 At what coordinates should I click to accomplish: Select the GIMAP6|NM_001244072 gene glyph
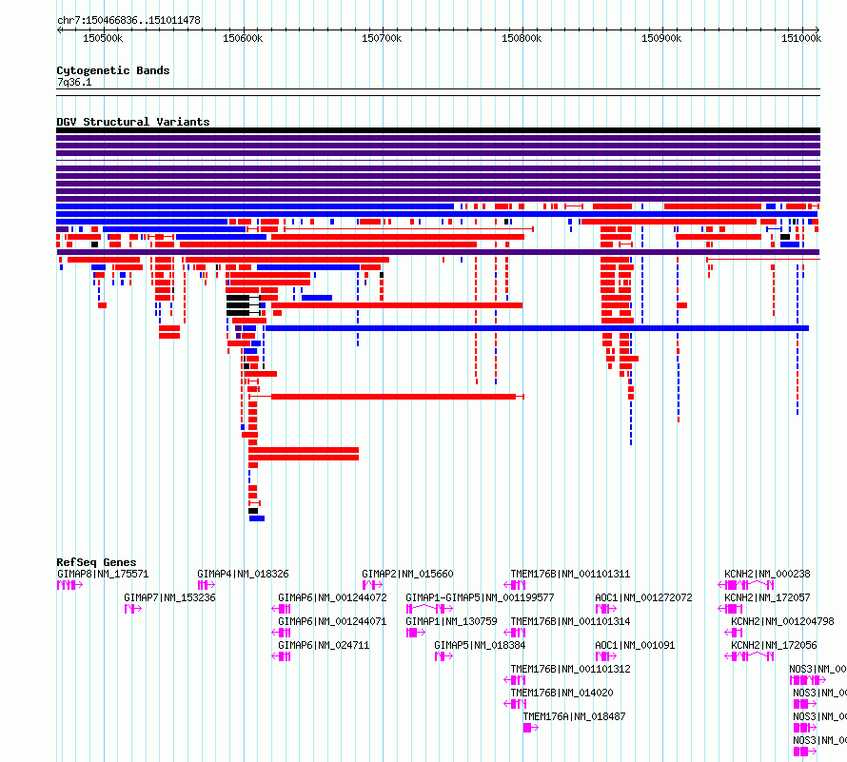(x=281, y=609)
